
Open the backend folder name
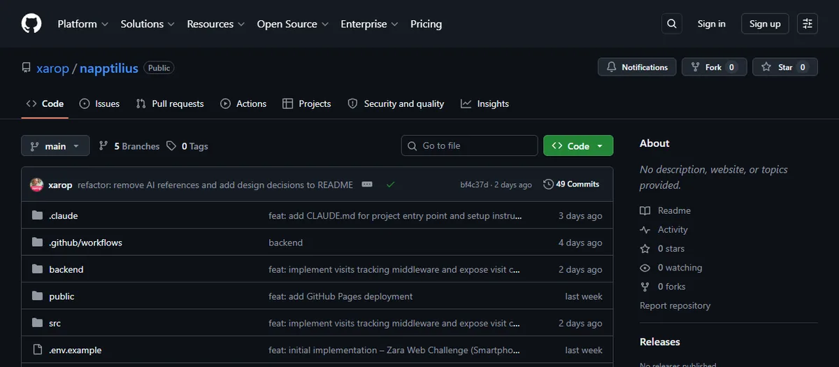66,270
